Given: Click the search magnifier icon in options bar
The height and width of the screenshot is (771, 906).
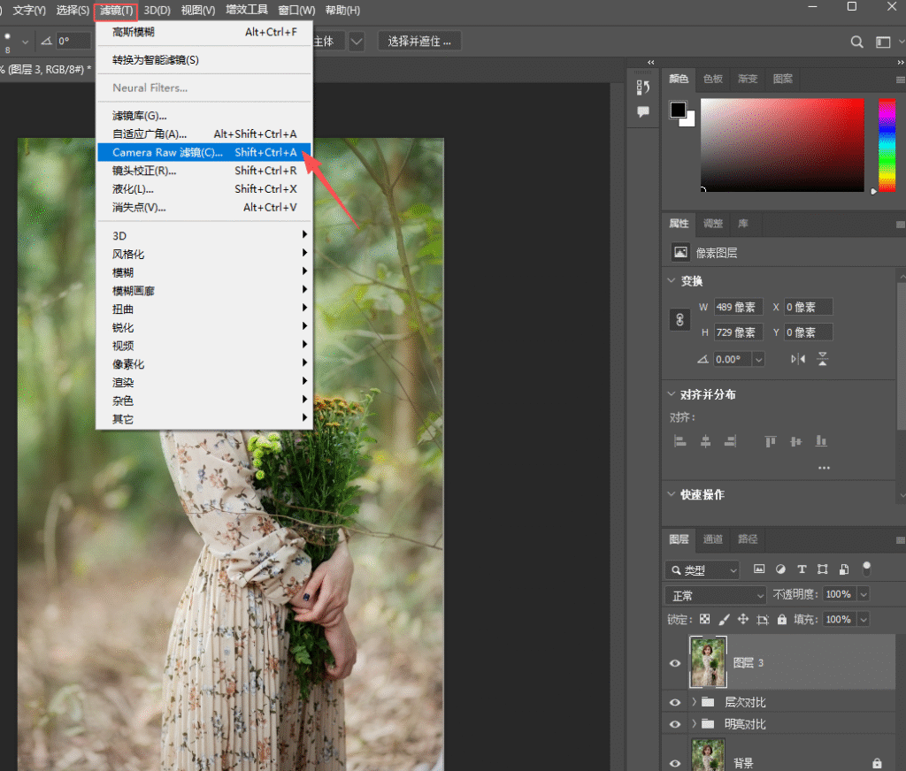Looking at the screenshot, I should point(856,42).
